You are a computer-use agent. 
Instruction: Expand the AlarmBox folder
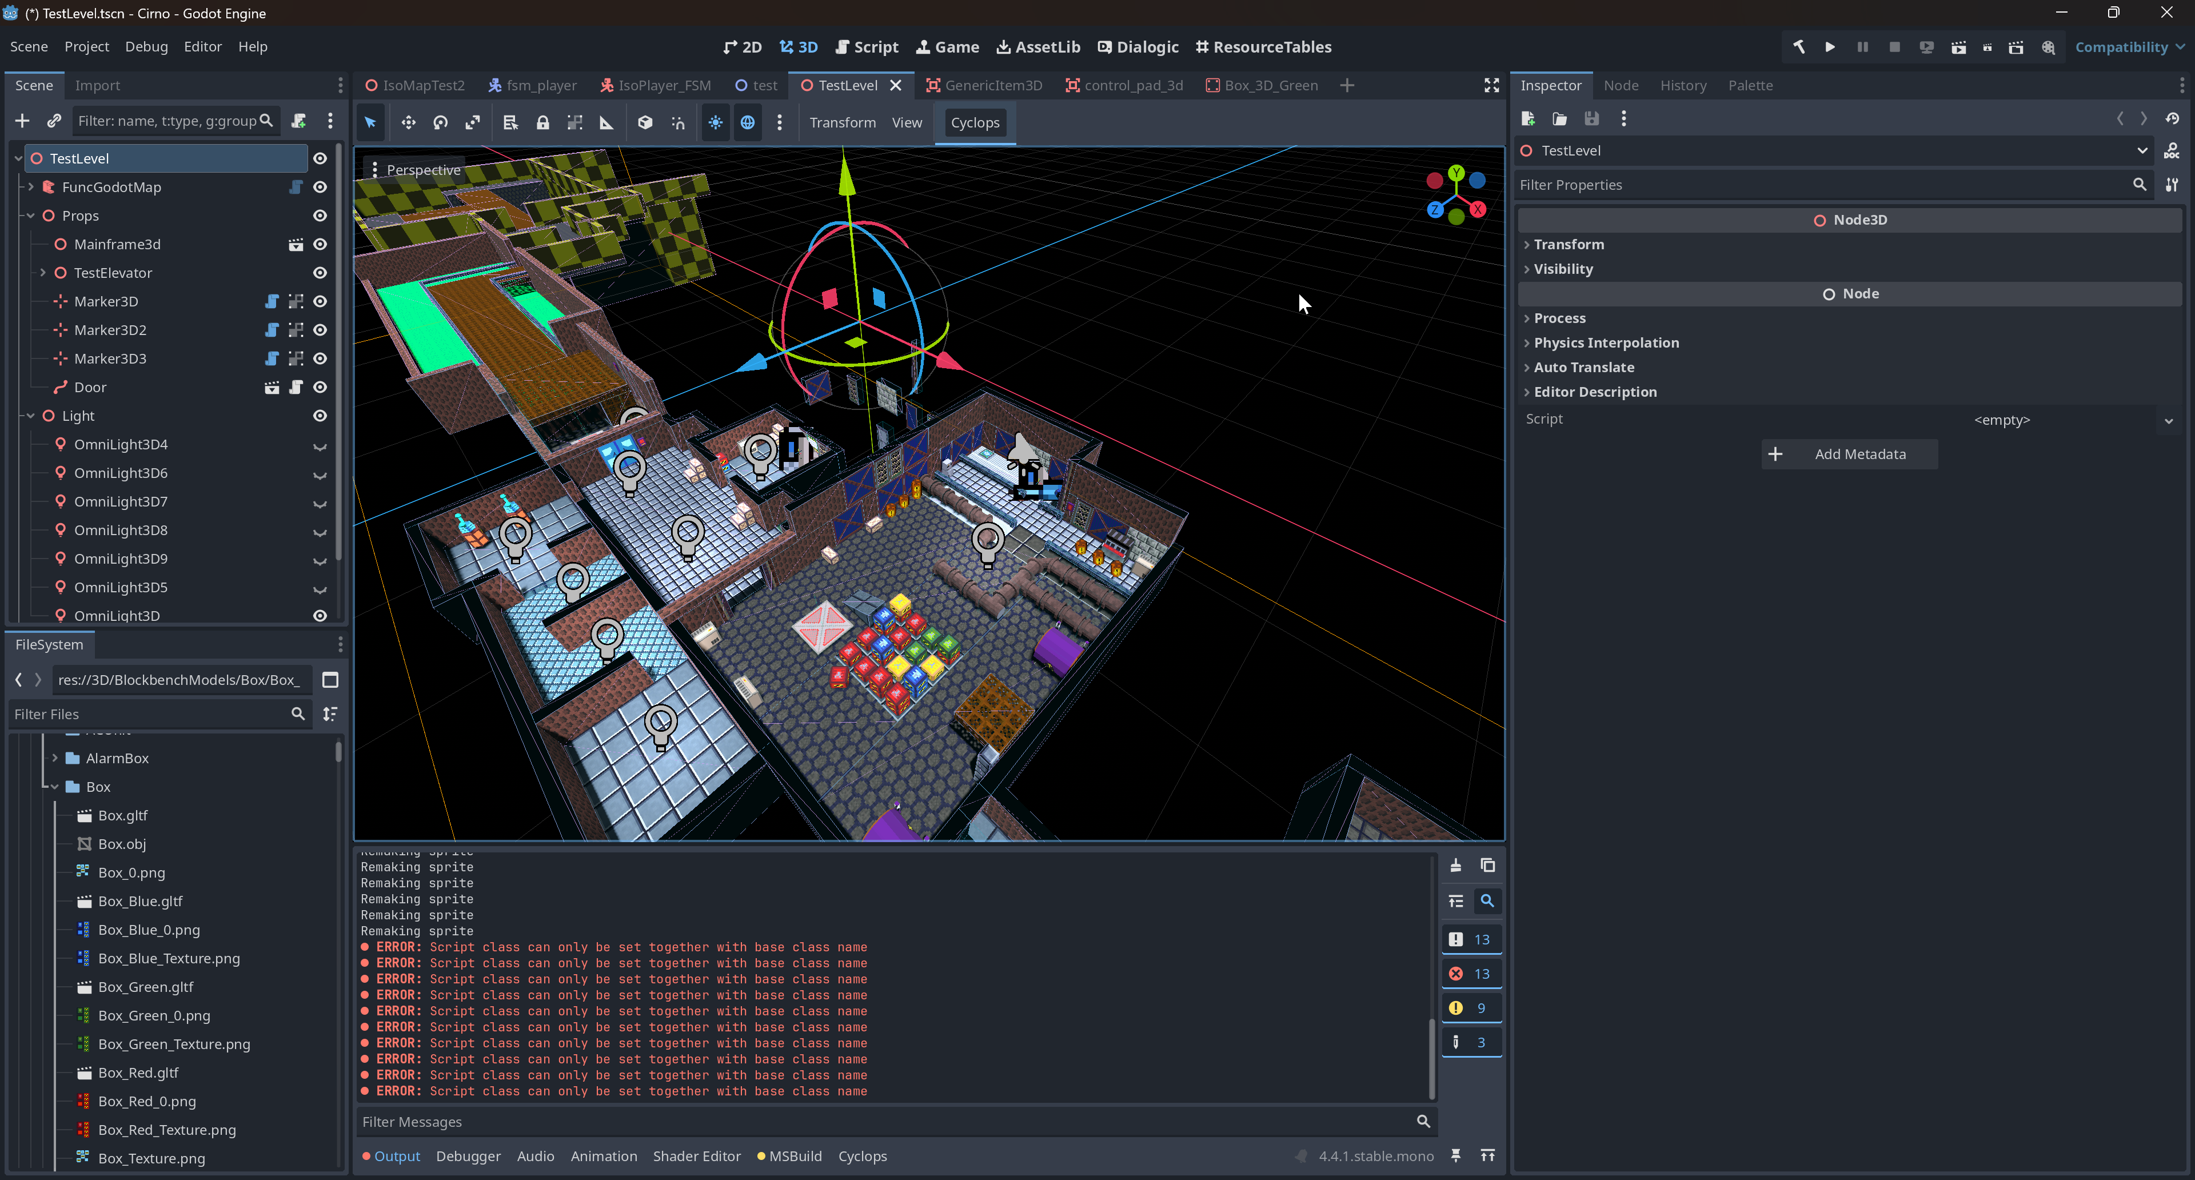coord(54,758)
